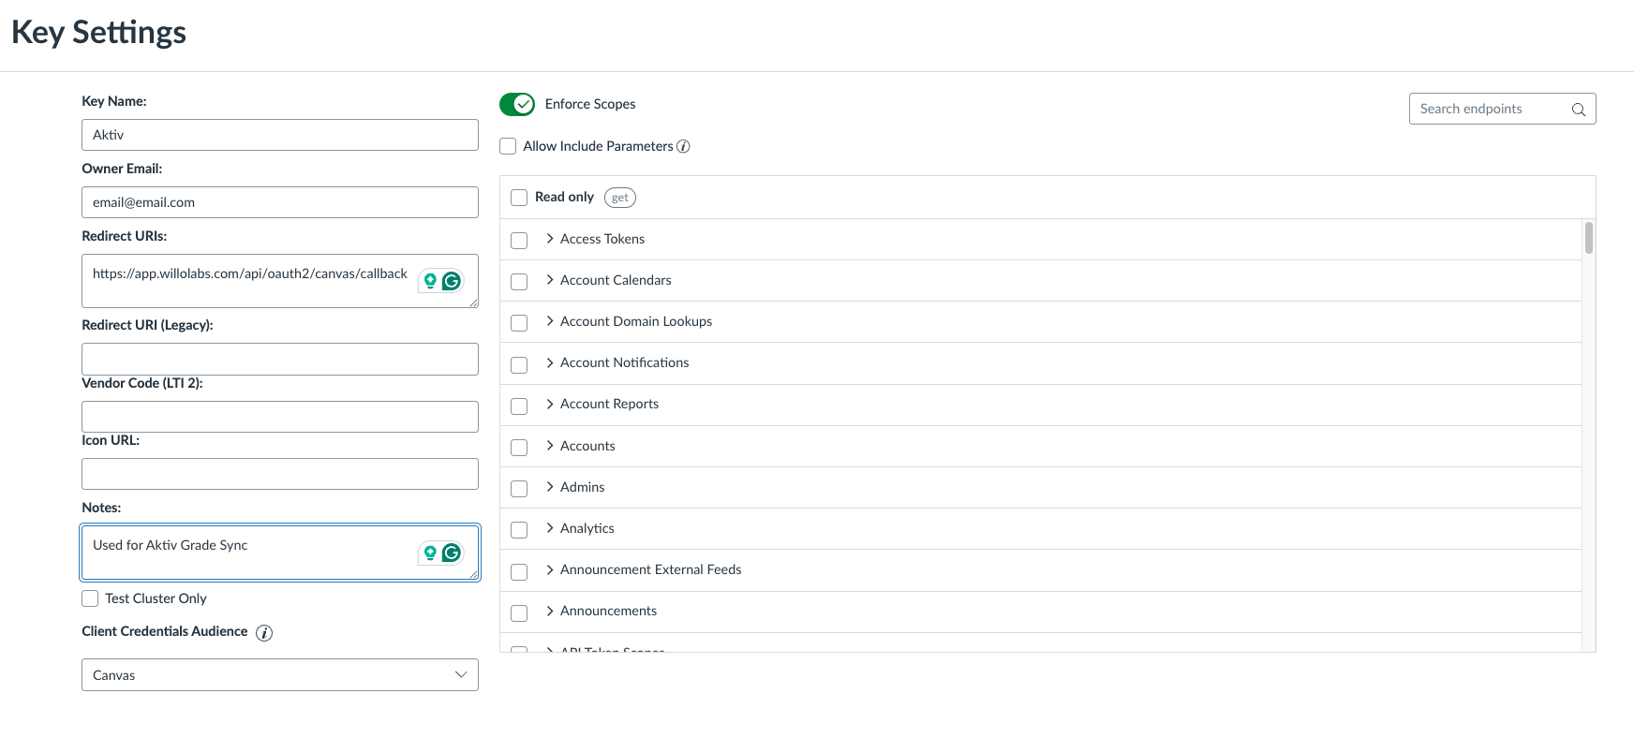The height and width of the screenshot is (738, 1634).
Task: Click the search magnifier icon in Search endpoints
Action: coord(1579,110)
